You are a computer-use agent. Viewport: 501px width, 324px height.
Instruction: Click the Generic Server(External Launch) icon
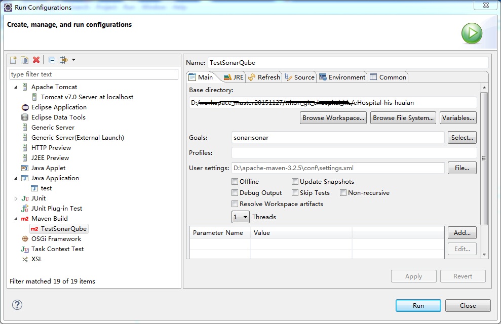click(x=25, y=138)
